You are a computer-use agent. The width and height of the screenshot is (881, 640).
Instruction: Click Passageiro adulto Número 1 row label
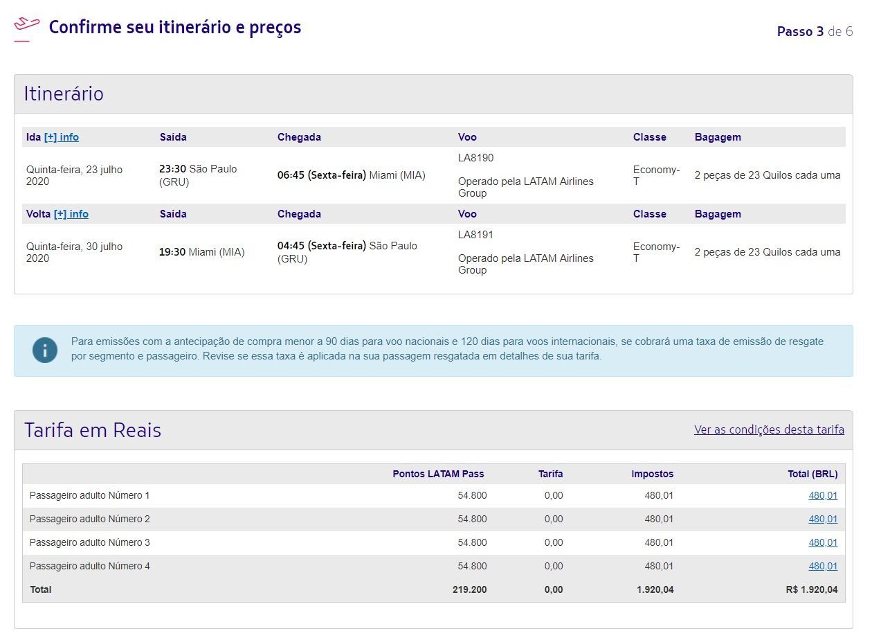point(90,495)
